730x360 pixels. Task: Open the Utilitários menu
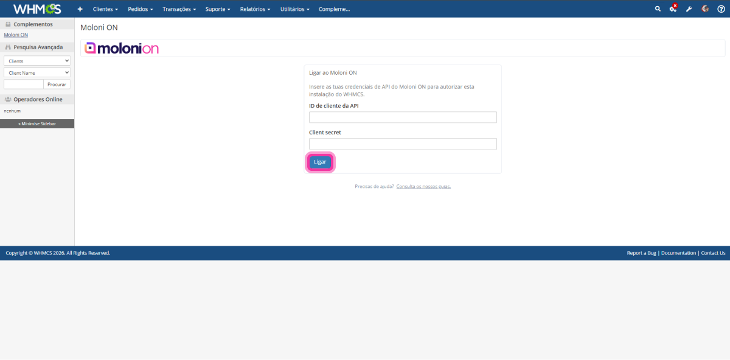(x=295, y=9)
